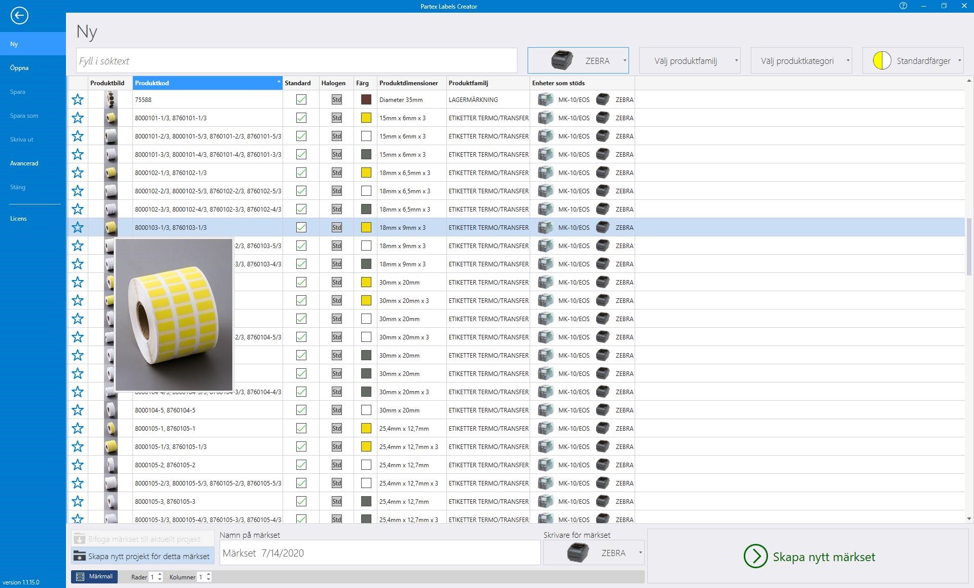Toggle Standard checkbox for 8000103-1/3 row
Screen dimensions: 974x588
click(x=301, y=227)
